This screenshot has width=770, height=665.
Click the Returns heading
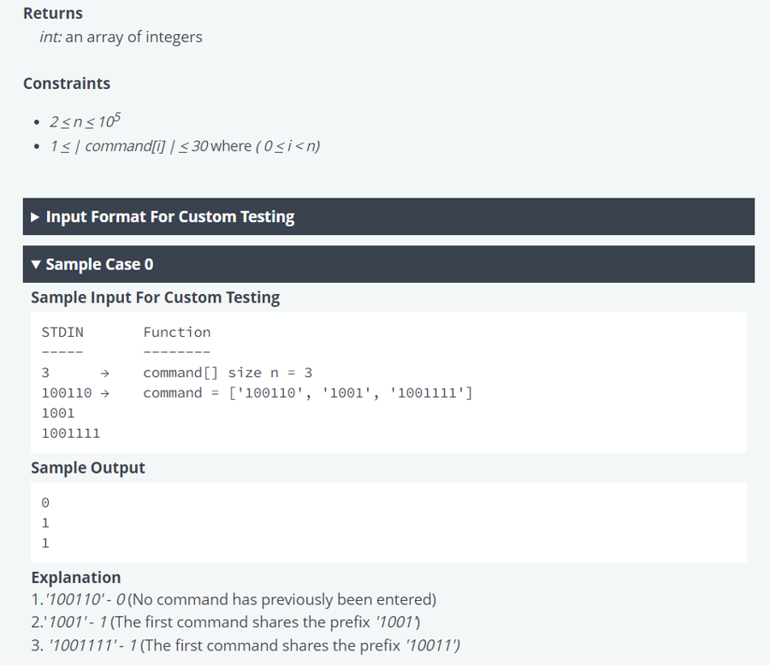(53, 14)
